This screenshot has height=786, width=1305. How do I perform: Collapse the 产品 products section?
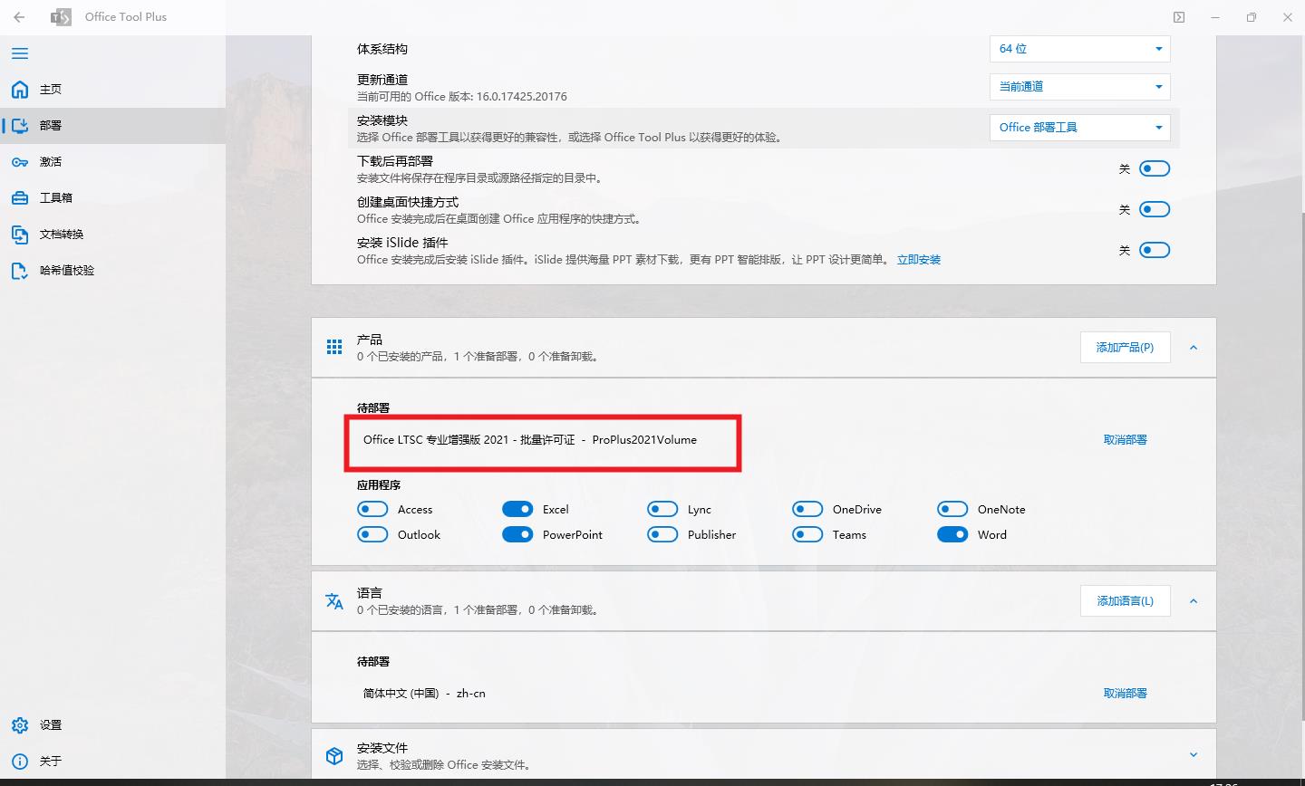(x=1194, y=347)
